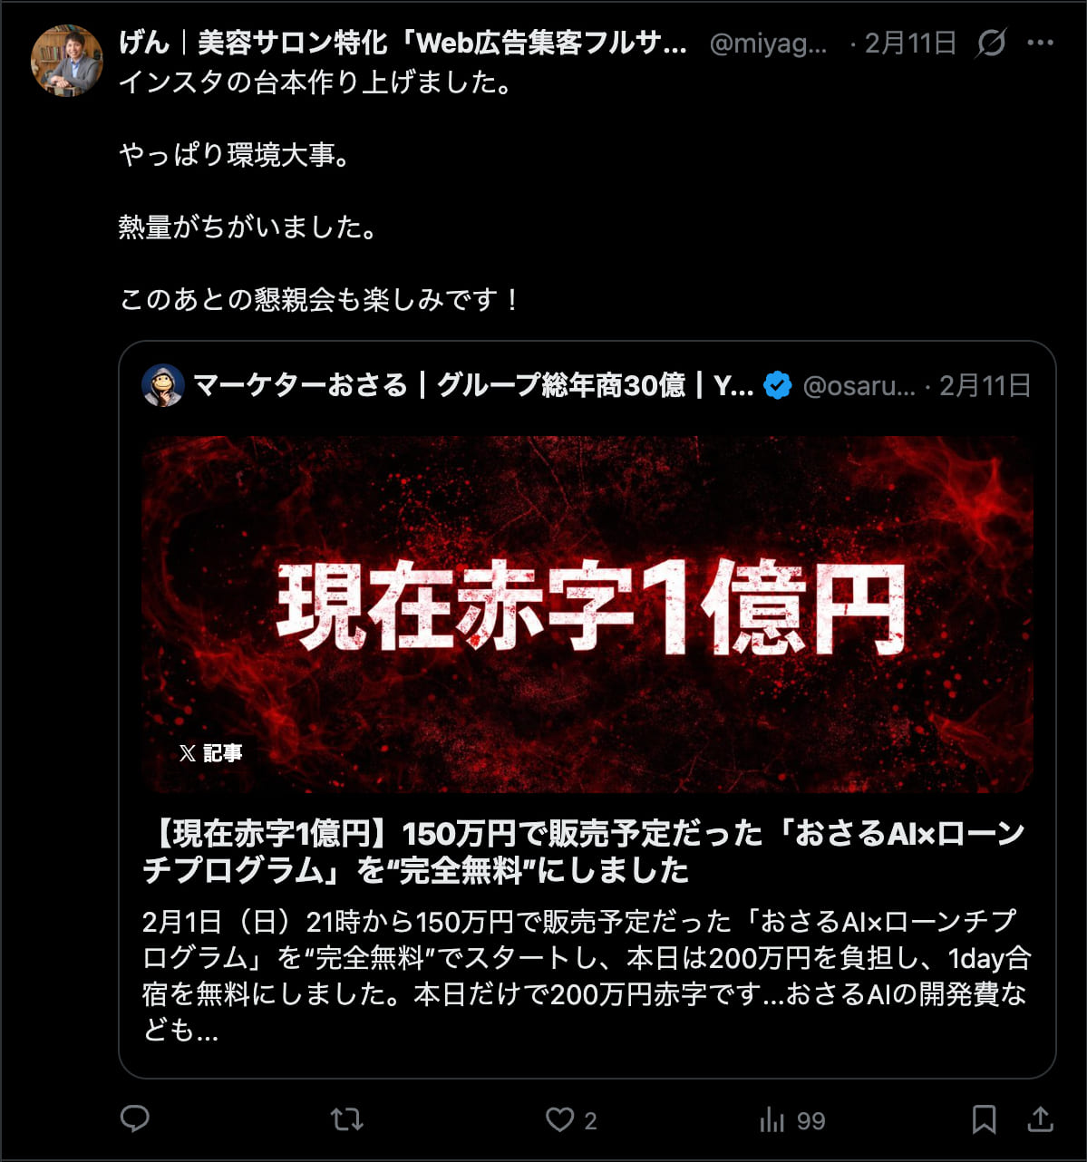Click the top post's 2月11日 timestamp

point(910,43)
